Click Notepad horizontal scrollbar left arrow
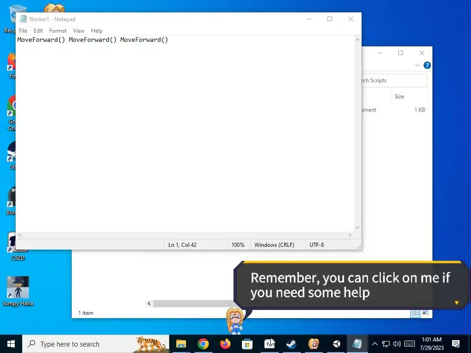Image resolution: width=471 pixels, height=353 pixels. 19,235
